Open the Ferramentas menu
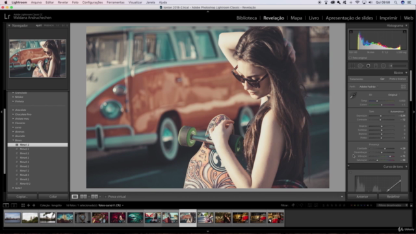 click(116, 3)
